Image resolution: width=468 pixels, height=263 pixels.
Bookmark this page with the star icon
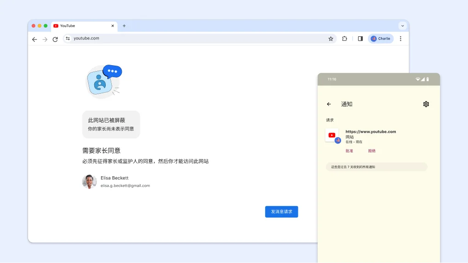click(331, 39)
